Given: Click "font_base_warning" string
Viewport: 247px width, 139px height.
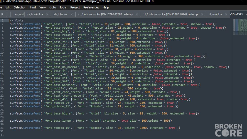Looking at the screenshot, I should [x=60, y=85].
